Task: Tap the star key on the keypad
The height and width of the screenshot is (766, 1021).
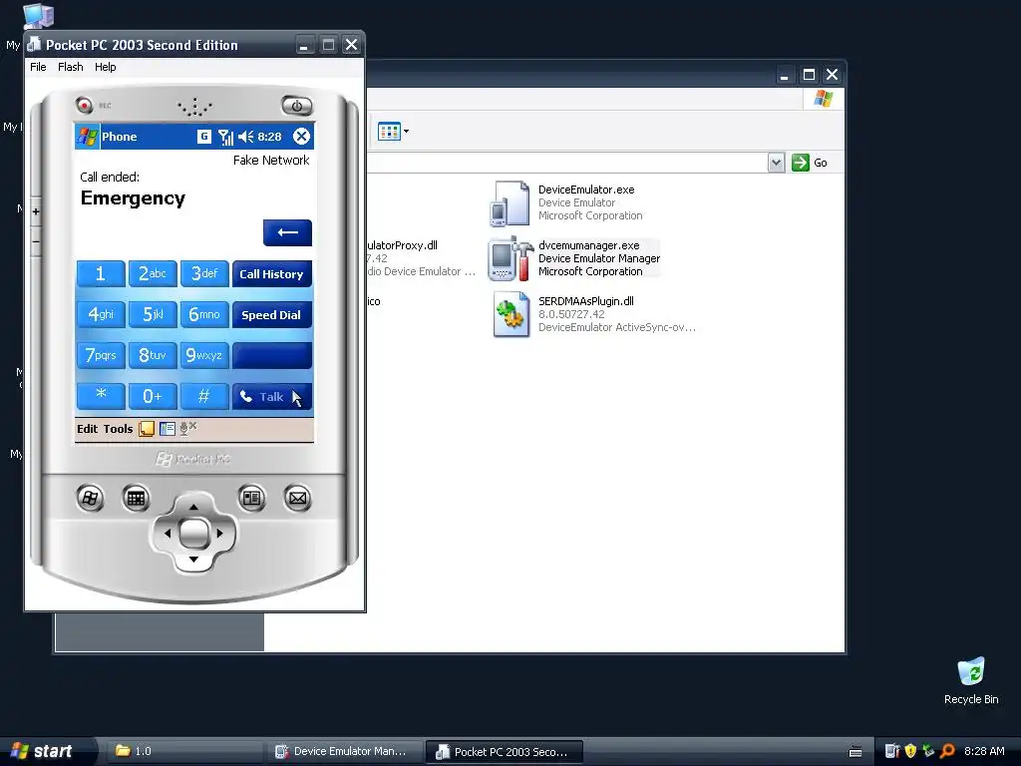Action: 101,396
